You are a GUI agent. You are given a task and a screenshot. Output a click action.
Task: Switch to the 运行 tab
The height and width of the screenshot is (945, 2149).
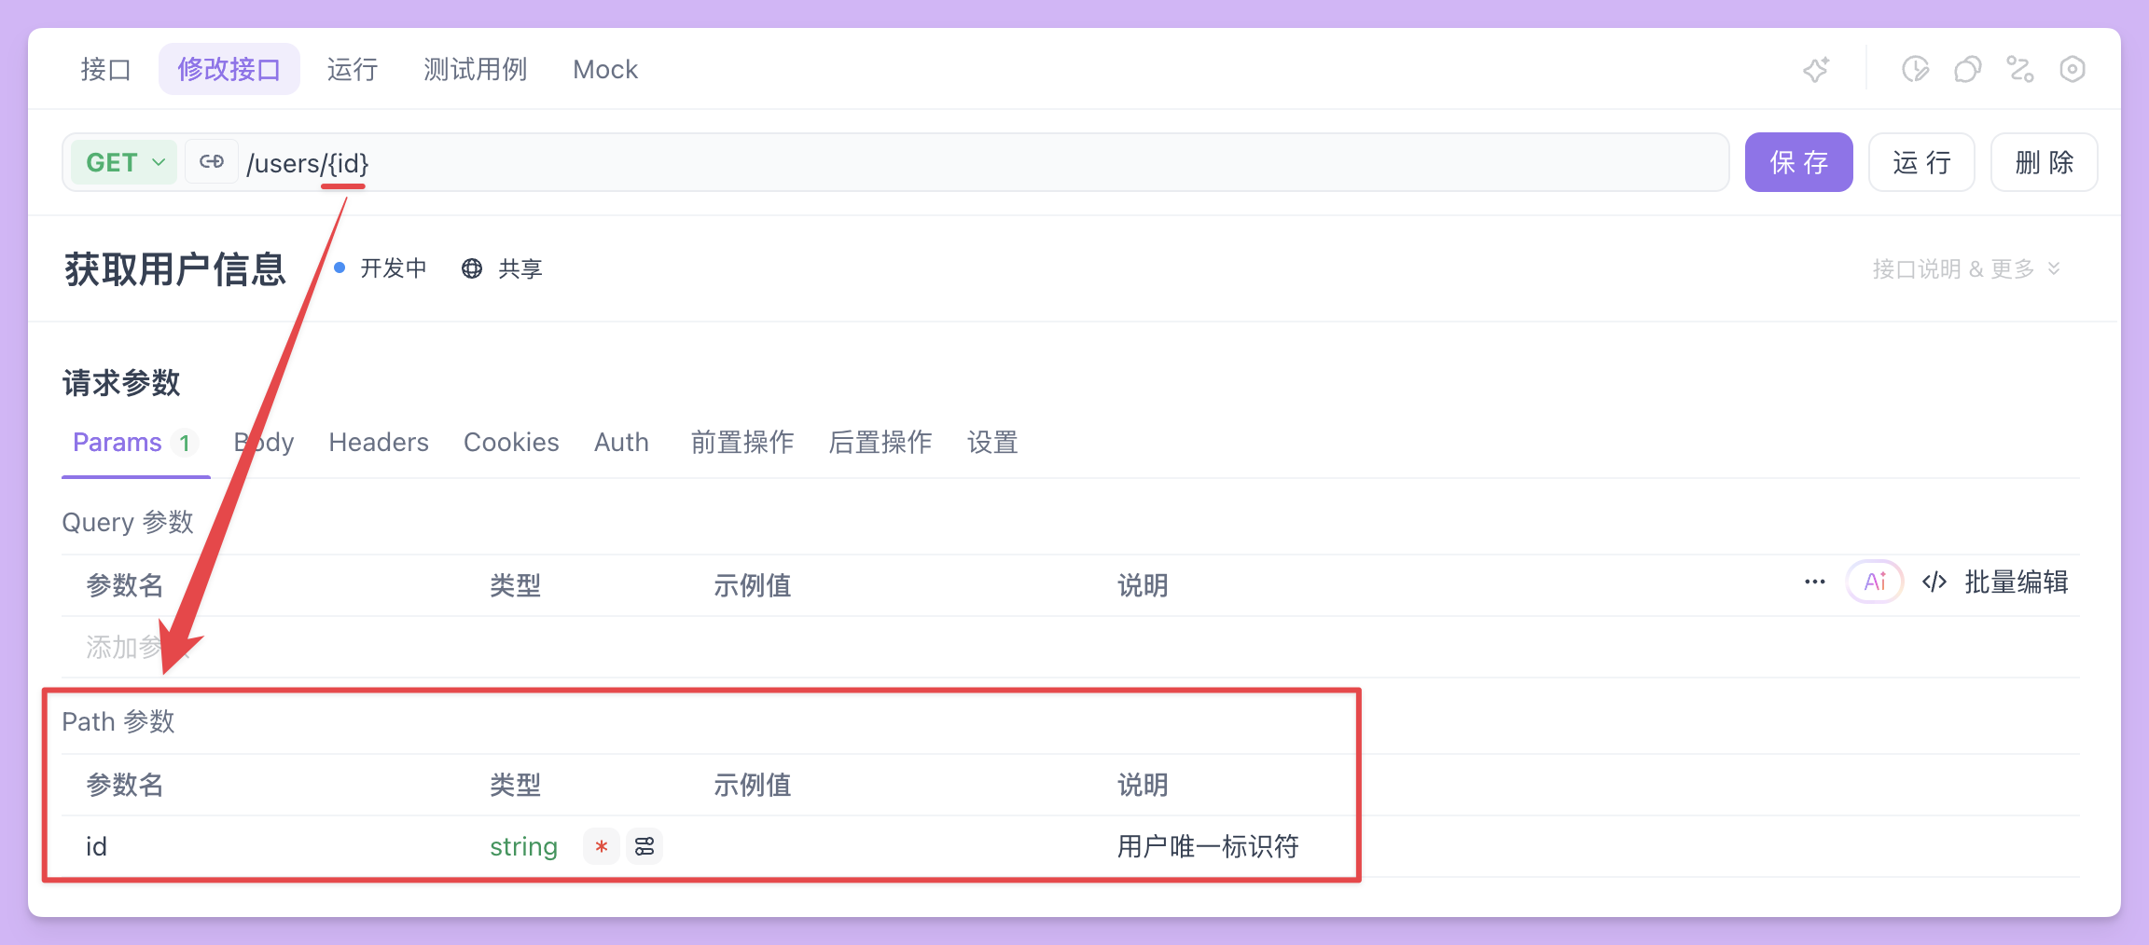(353, 69)
